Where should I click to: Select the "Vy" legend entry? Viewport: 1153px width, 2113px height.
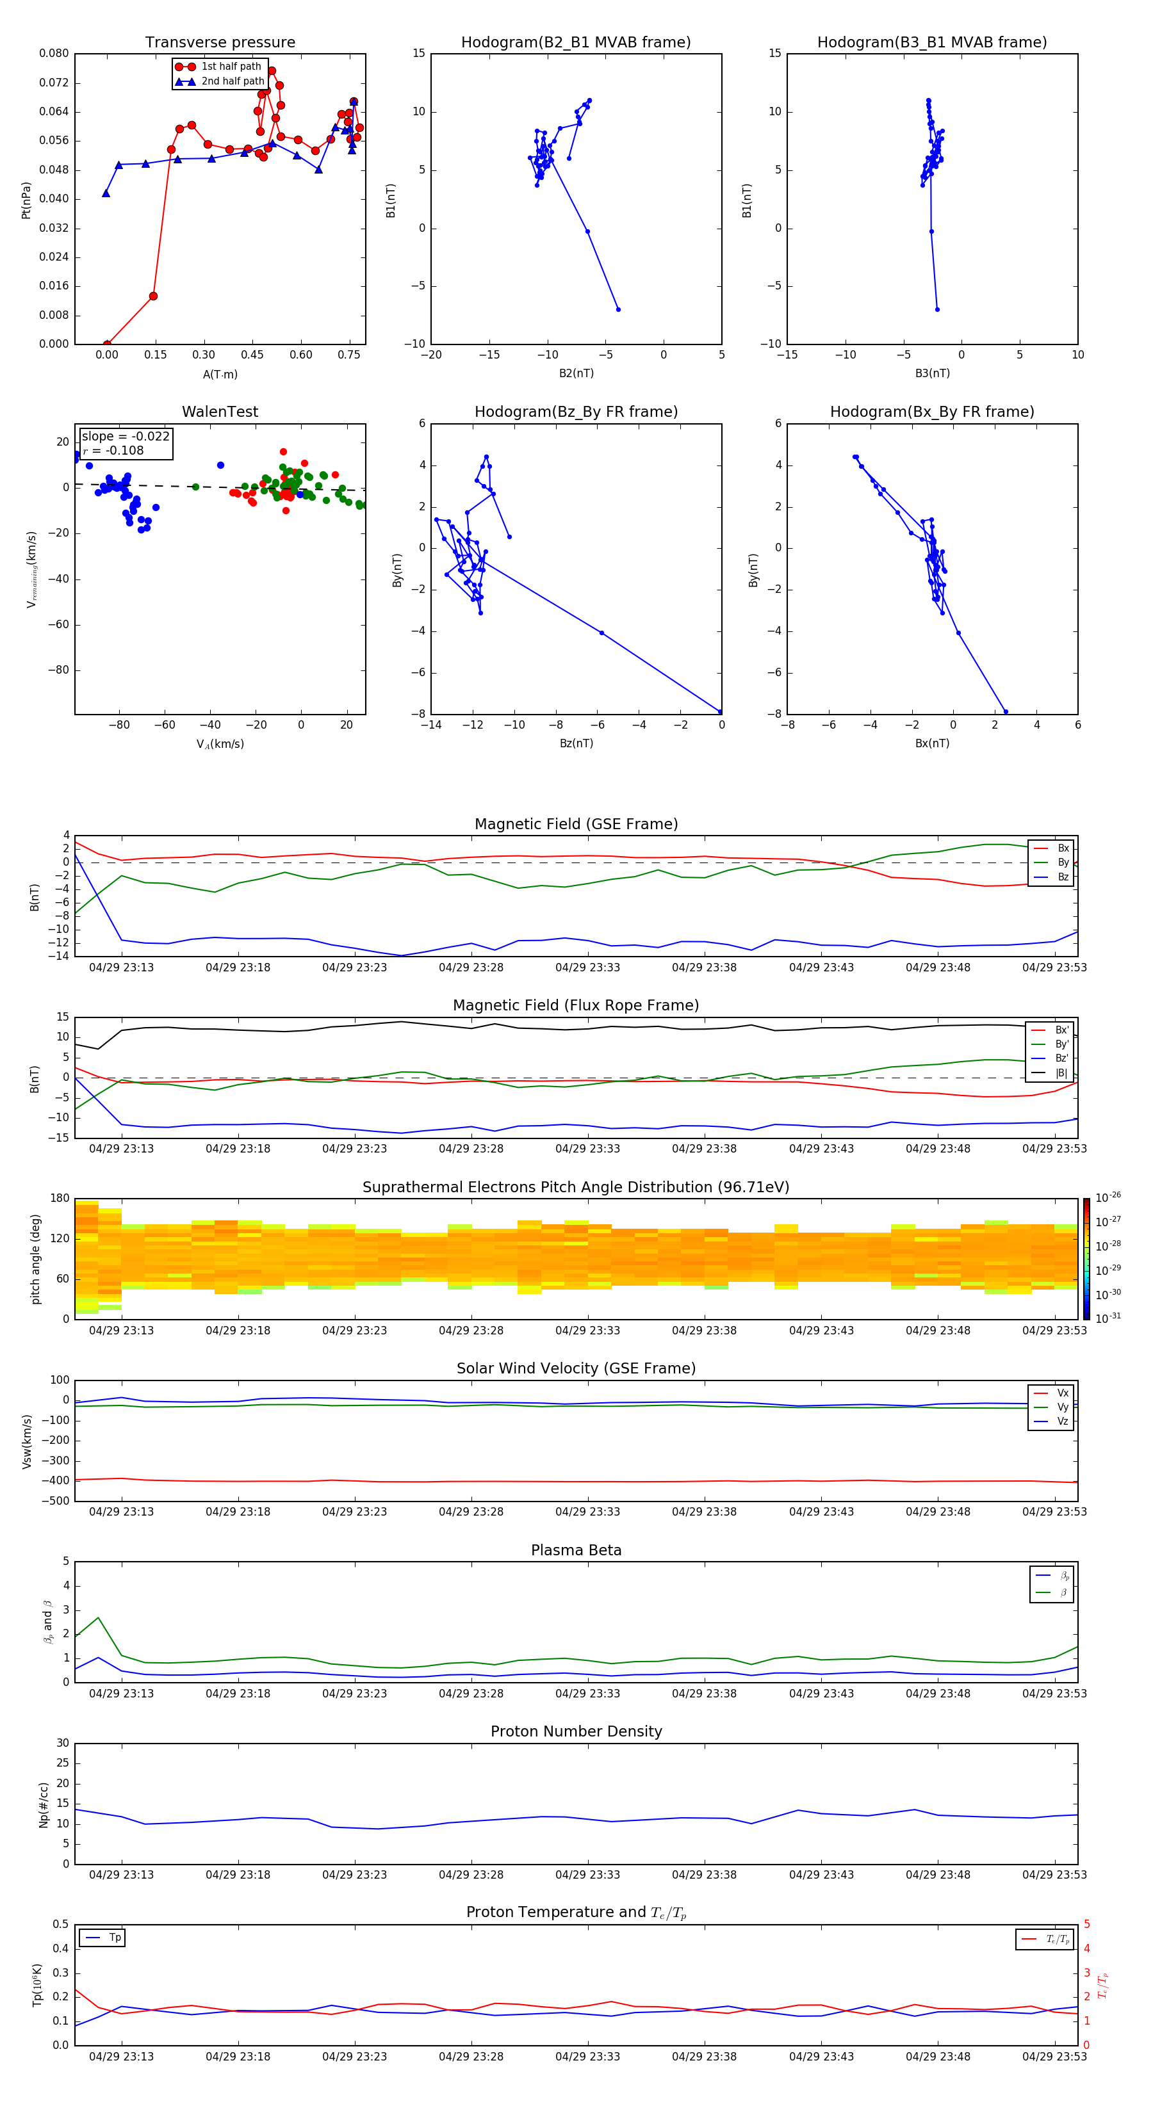click(1052, 1407)
